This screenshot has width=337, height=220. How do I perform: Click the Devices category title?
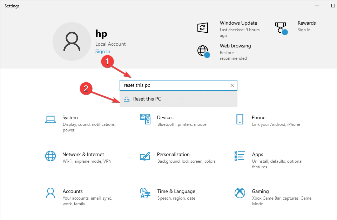tap(165, 117)
